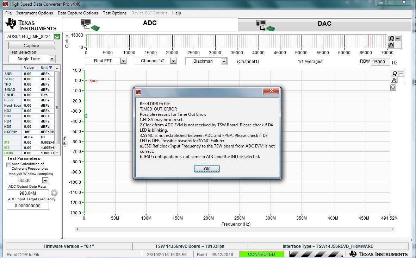Toggle Auto Calculation of Coherent Frequencies checkbox
416x258 pixels.
click(x=8, y=165)
